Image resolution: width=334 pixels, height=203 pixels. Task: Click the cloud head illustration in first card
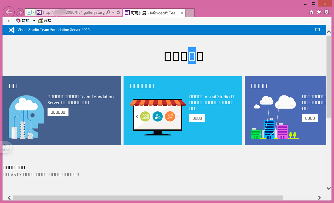26,117
